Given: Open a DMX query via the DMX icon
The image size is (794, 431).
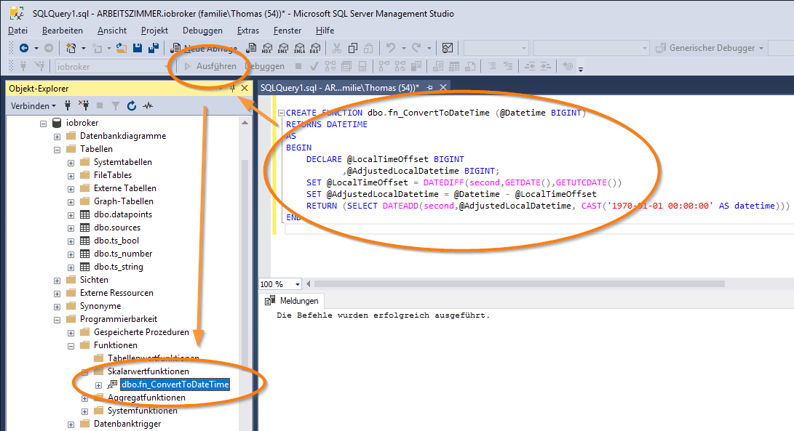Looking at the screenshot, I should pos(283,48).
